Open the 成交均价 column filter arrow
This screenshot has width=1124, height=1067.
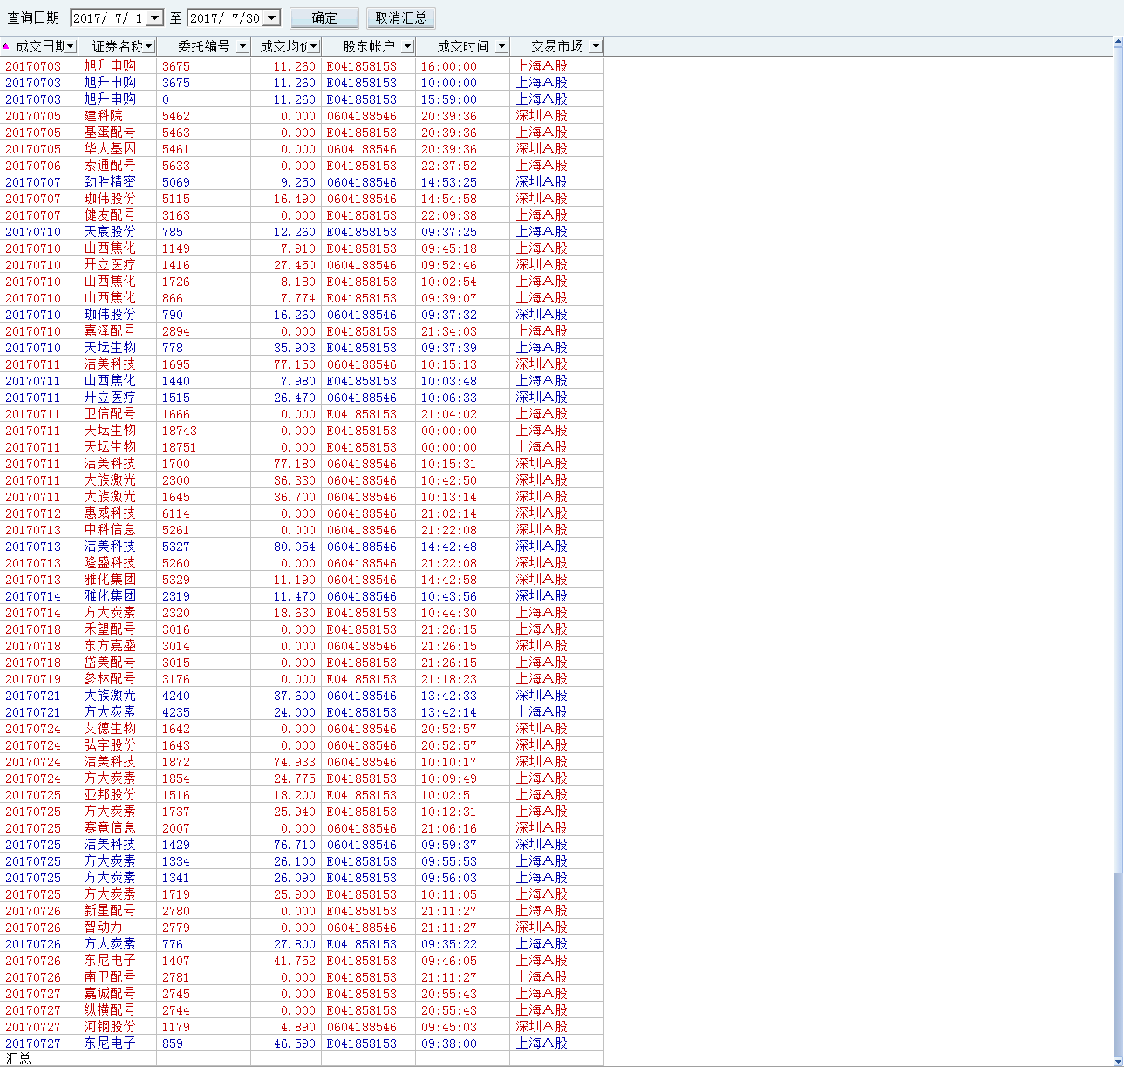click(x=313, y=46)
